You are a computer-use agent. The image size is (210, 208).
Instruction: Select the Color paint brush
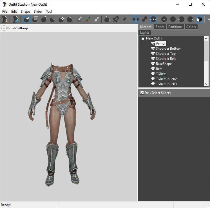tap(88, 19)
